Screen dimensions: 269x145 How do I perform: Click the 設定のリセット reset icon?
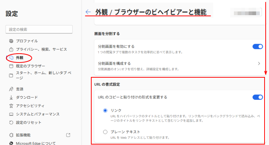point(11,122)
